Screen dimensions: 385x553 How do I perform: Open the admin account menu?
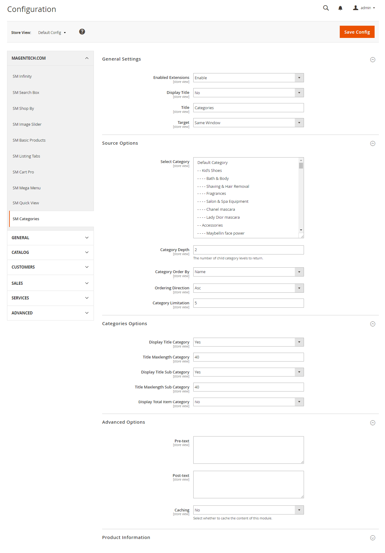364,8
